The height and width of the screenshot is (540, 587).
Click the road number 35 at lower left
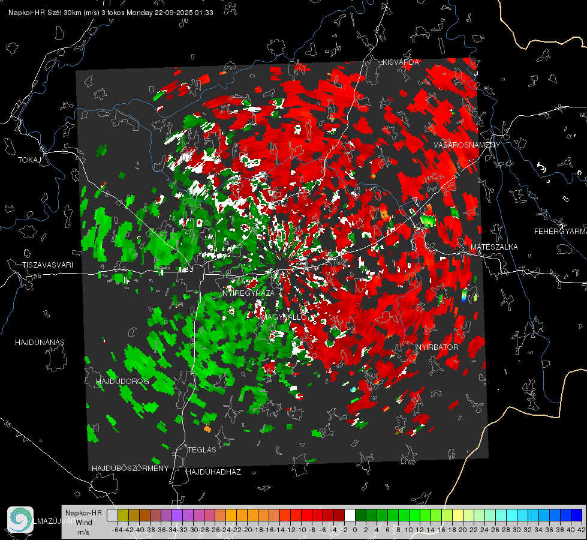[x=8, y=424]
